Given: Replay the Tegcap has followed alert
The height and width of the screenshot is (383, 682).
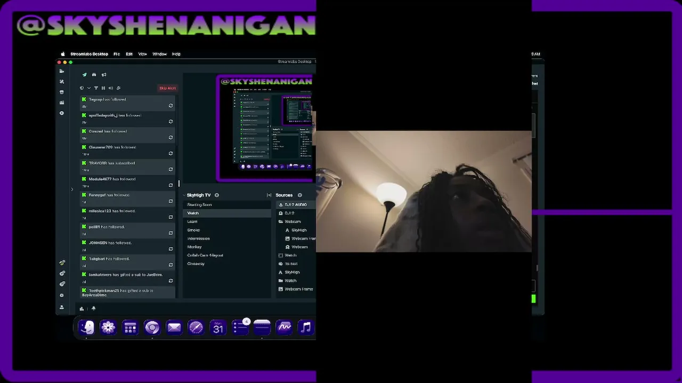Looking at the screenshot, I should tap(170, 105).
